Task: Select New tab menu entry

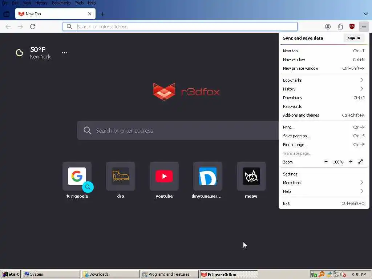Action: (324, 51)
